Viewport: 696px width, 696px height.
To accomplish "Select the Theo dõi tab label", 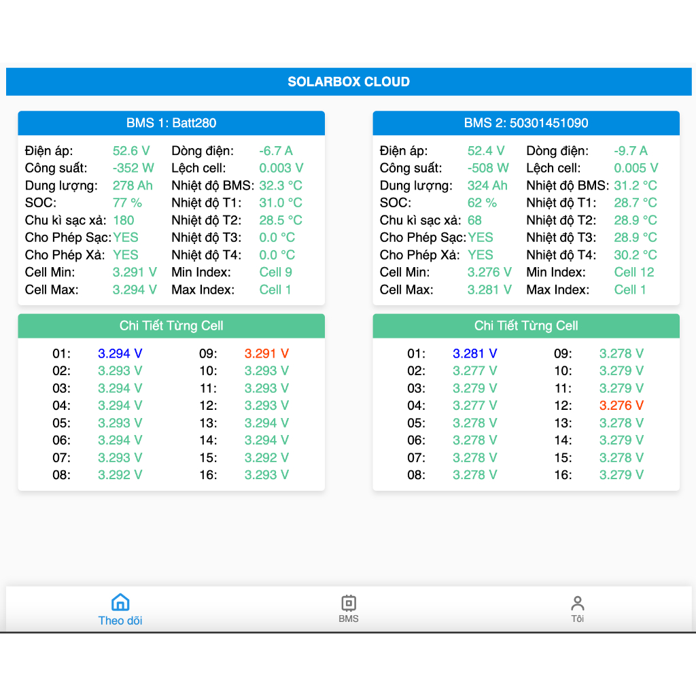I will pos(120,620).
